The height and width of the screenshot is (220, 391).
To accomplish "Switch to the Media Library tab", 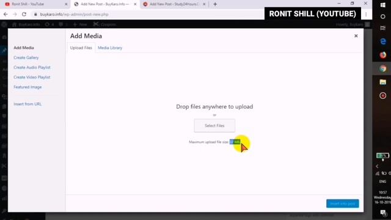I will click(x=110, y=48).
